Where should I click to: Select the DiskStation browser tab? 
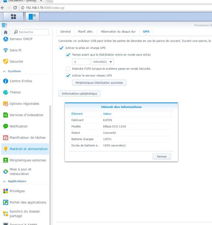coord(23,1)
